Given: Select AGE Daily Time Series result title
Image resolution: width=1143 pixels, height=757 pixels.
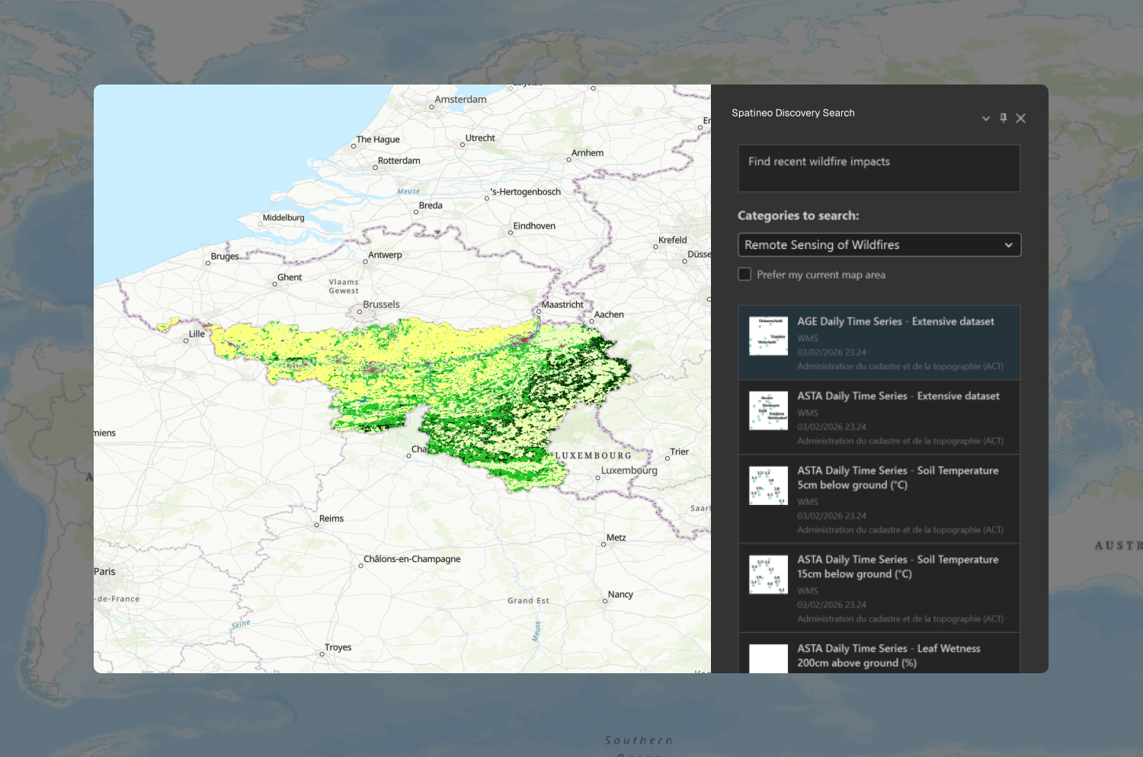Looking at the screenshot, I should tap(895, 321).
